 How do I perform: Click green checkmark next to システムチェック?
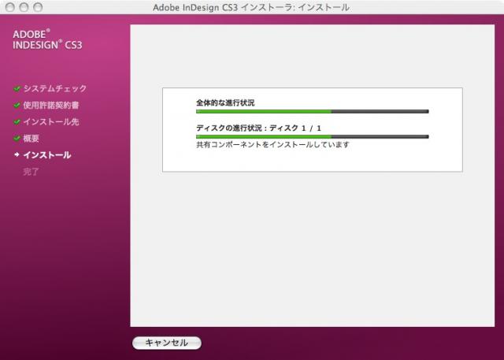[x=17, y=88]
